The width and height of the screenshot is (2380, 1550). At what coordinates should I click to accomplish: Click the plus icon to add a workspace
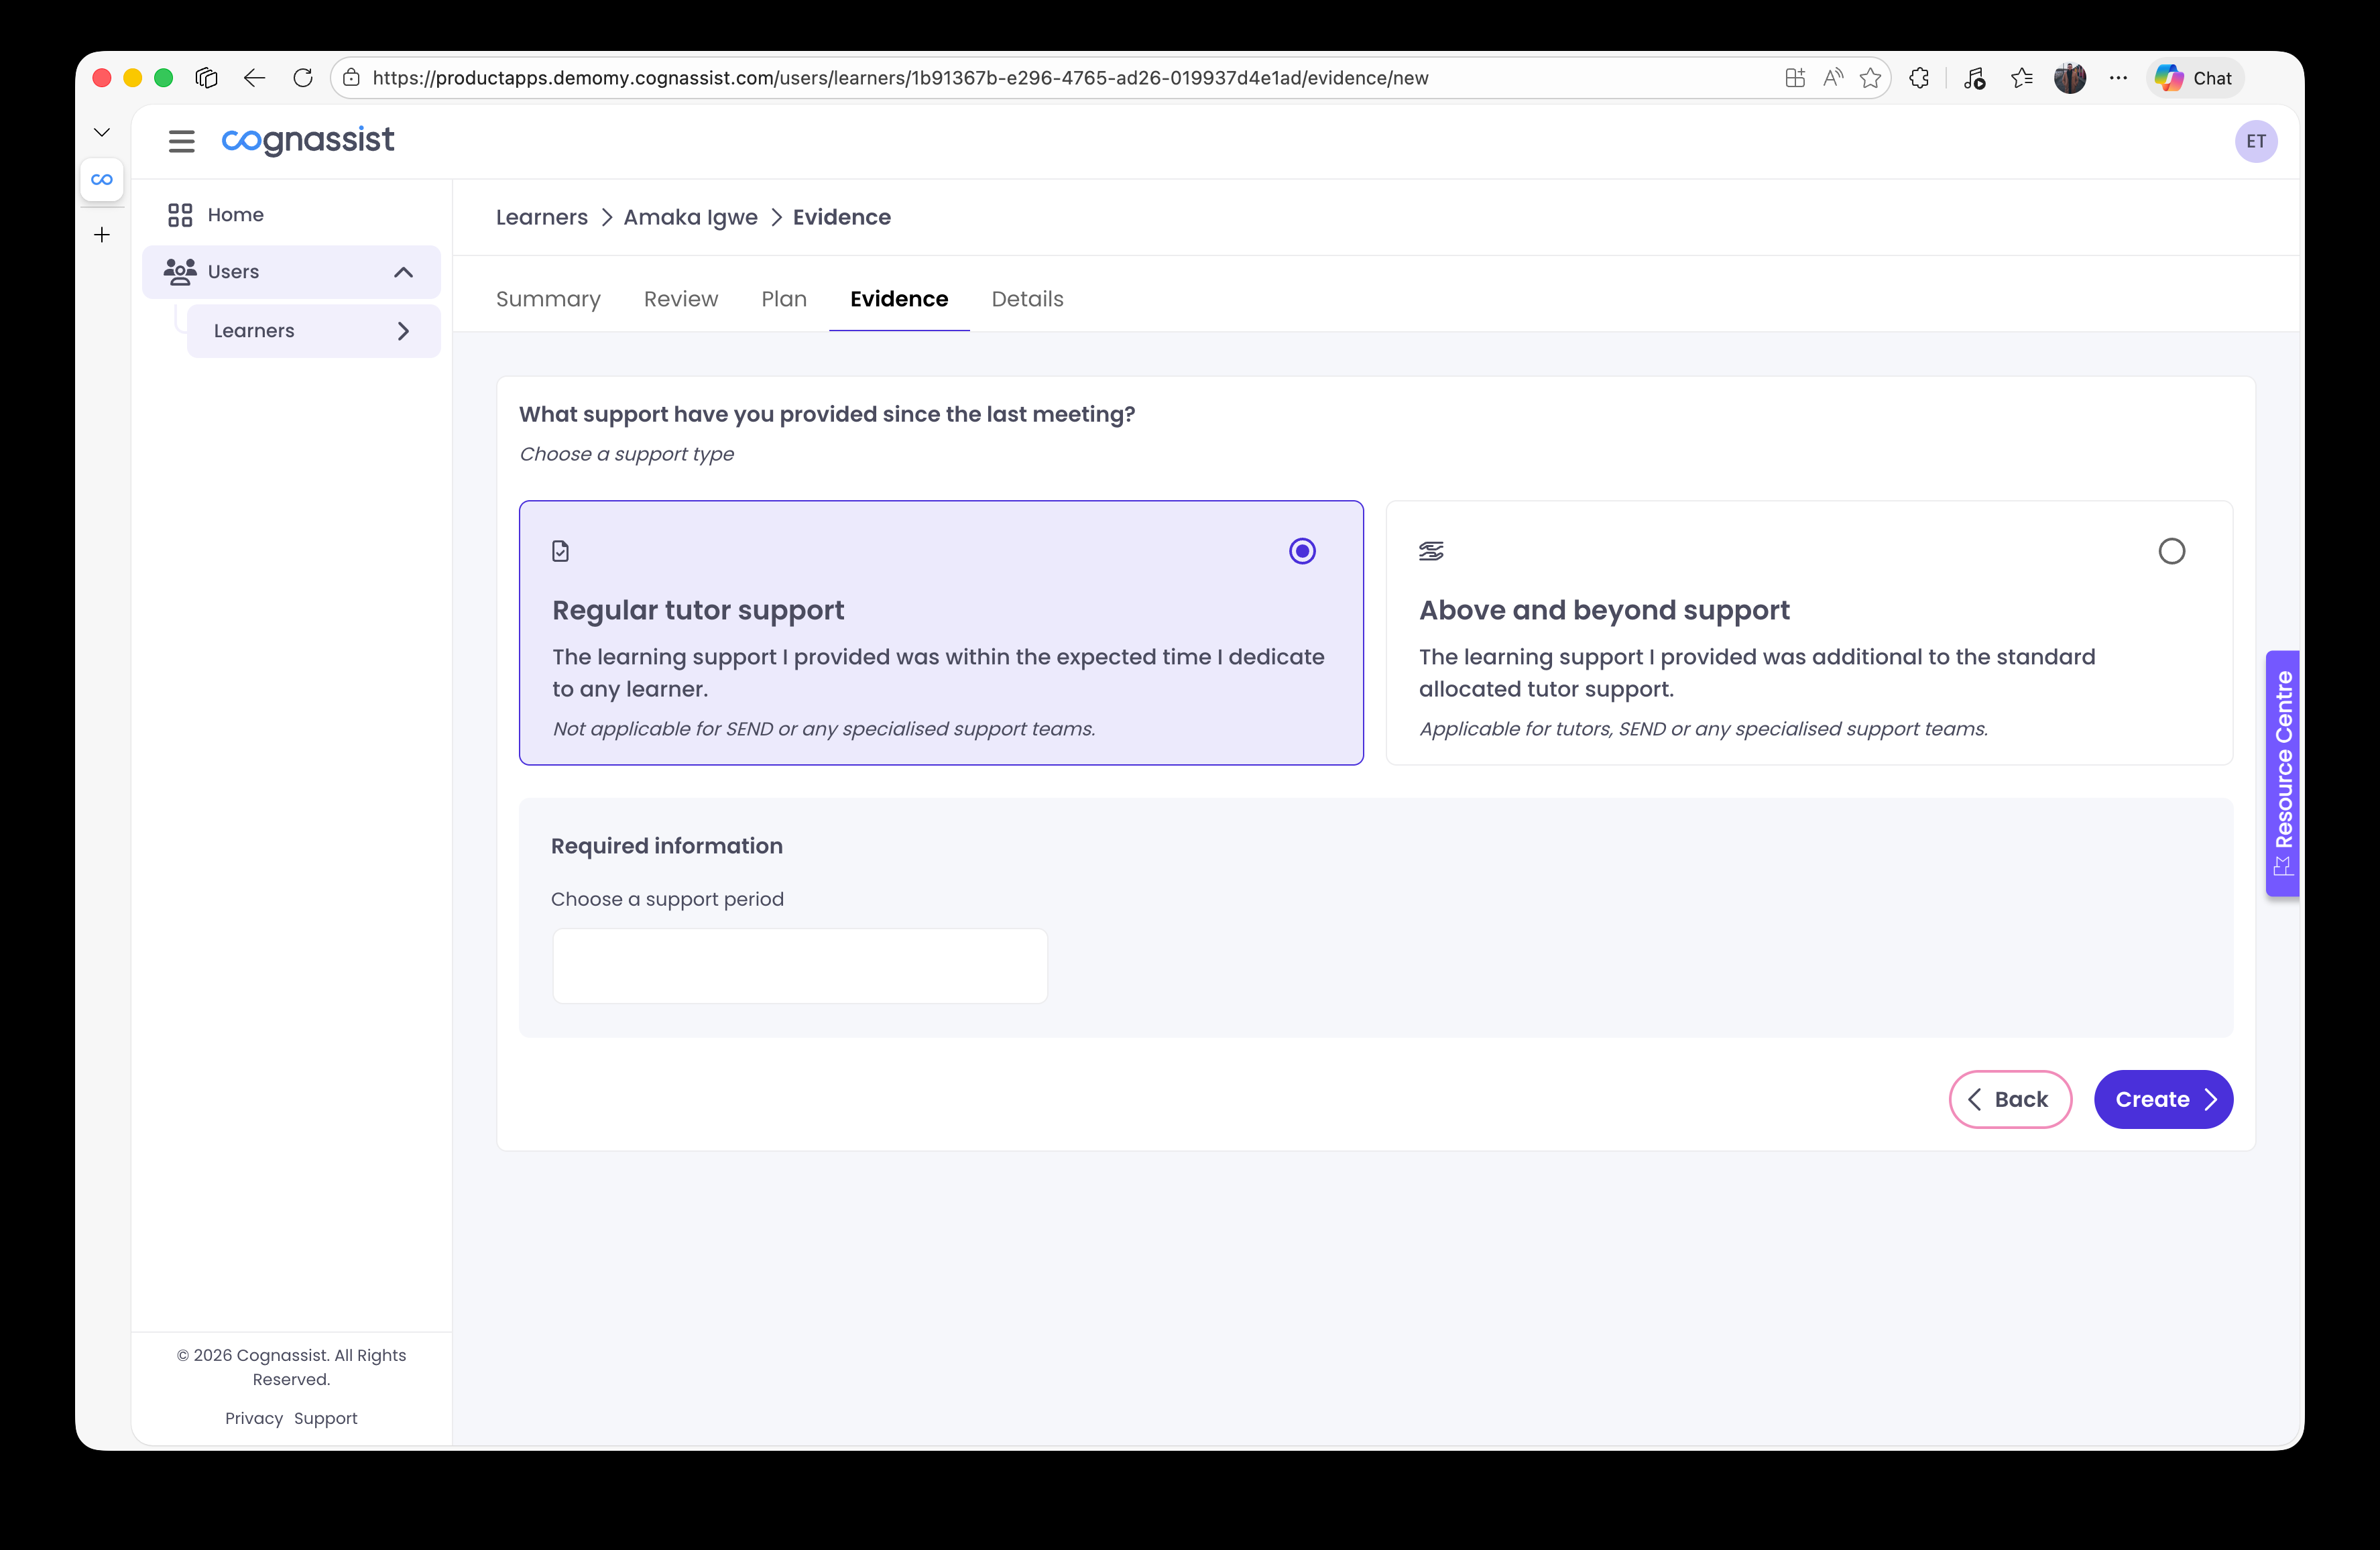tap(101, 234)
